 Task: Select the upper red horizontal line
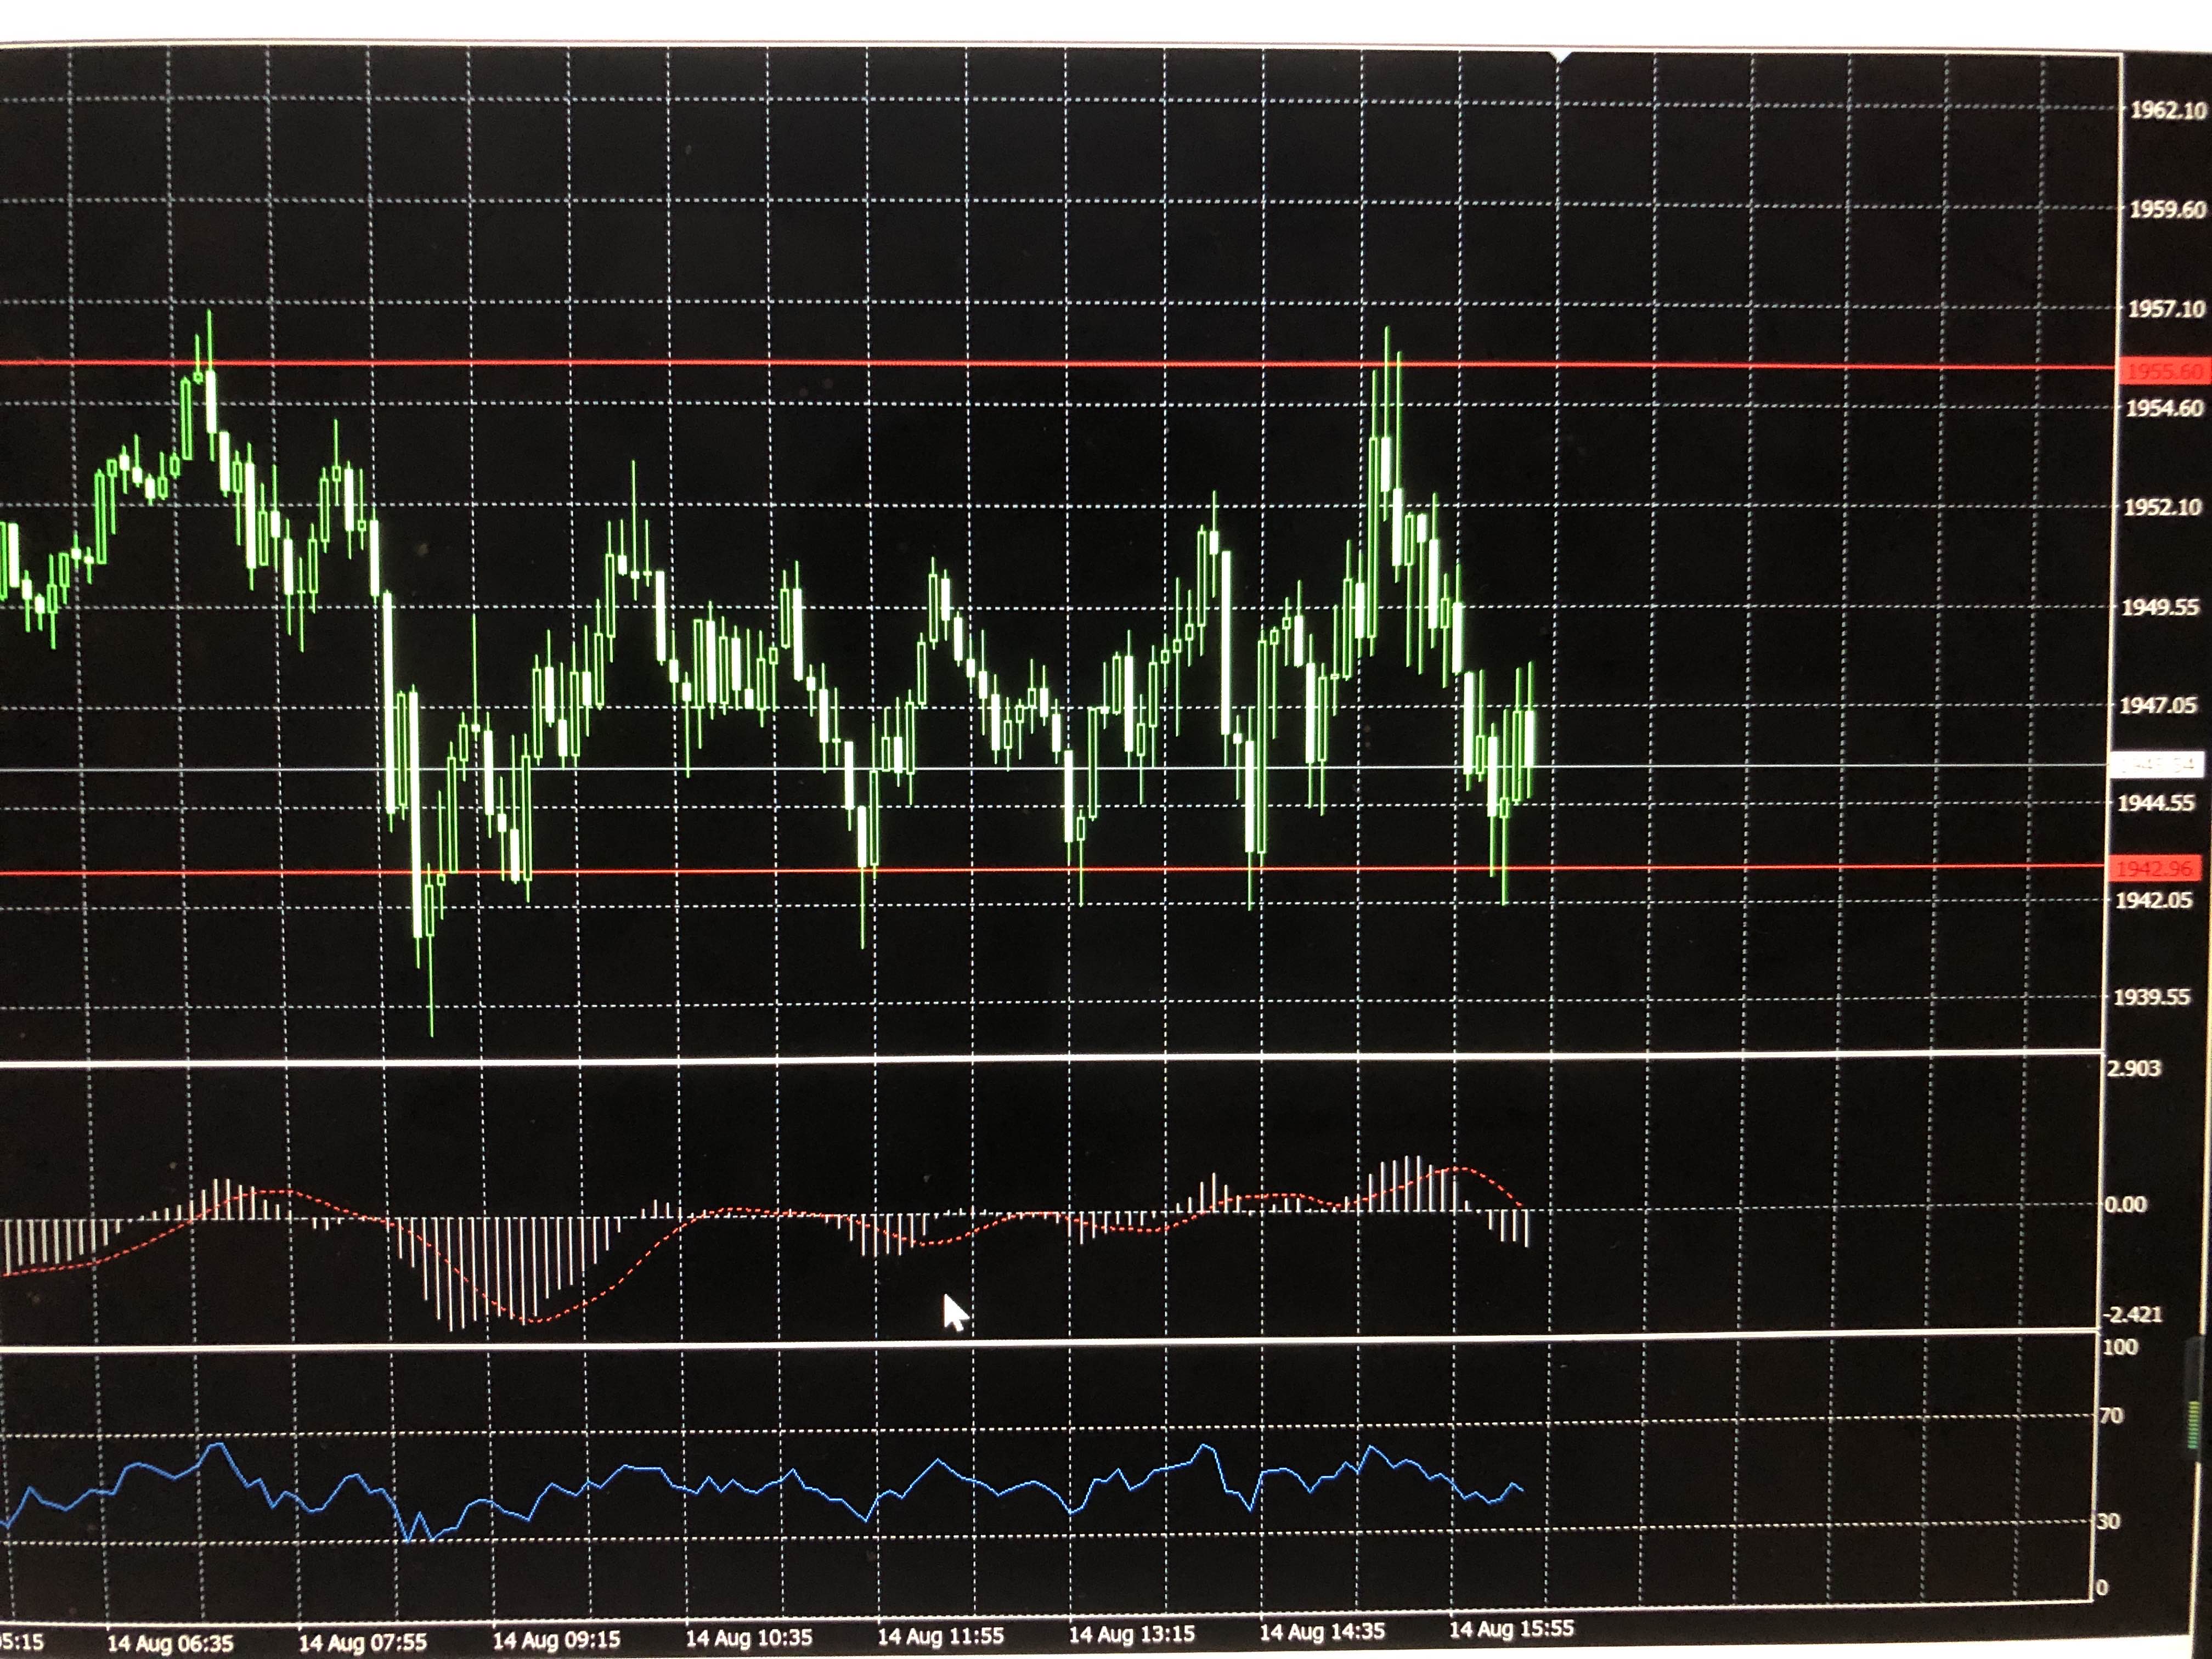[1060, 365]
